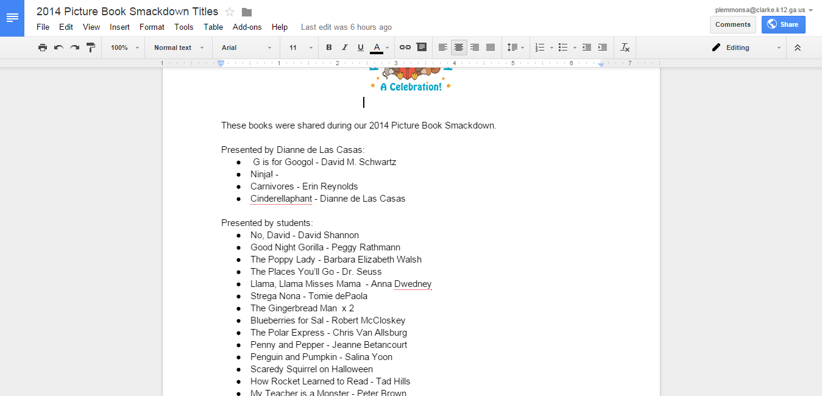This screenshot has height=396, width=822.
Task: Open the Insert menu
Action: click(x=119, y=27)
